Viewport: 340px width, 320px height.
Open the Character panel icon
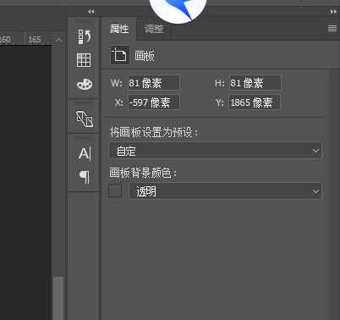(85, 153)
